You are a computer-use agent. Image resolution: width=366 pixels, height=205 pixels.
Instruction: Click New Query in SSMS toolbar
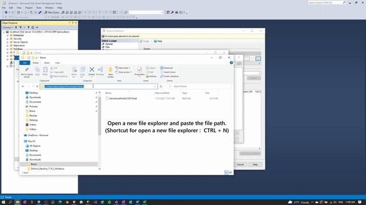click(x=52, y=13)
